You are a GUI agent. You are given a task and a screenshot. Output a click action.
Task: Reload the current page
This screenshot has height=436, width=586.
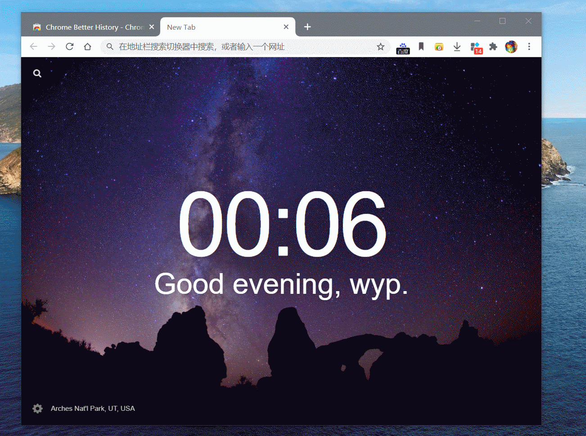70,46
